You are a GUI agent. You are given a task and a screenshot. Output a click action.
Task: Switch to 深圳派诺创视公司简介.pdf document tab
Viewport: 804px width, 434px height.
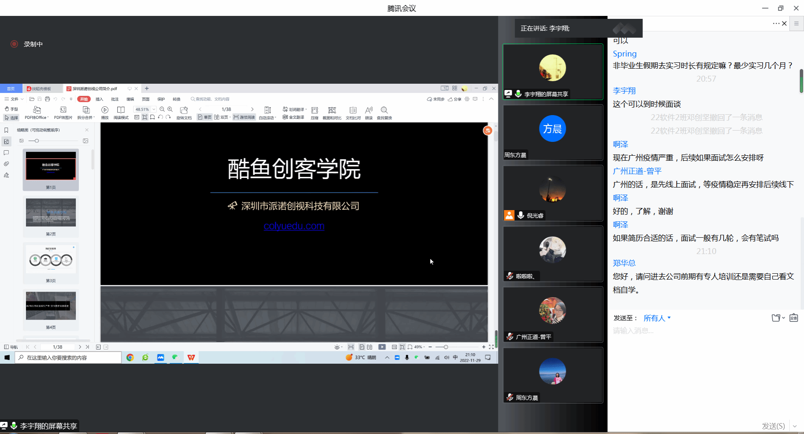(95, 89)
